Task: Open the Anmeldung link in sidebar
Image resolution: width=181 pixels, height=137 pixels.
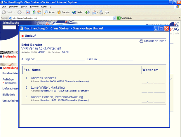Action: click(x=11, y=68)
